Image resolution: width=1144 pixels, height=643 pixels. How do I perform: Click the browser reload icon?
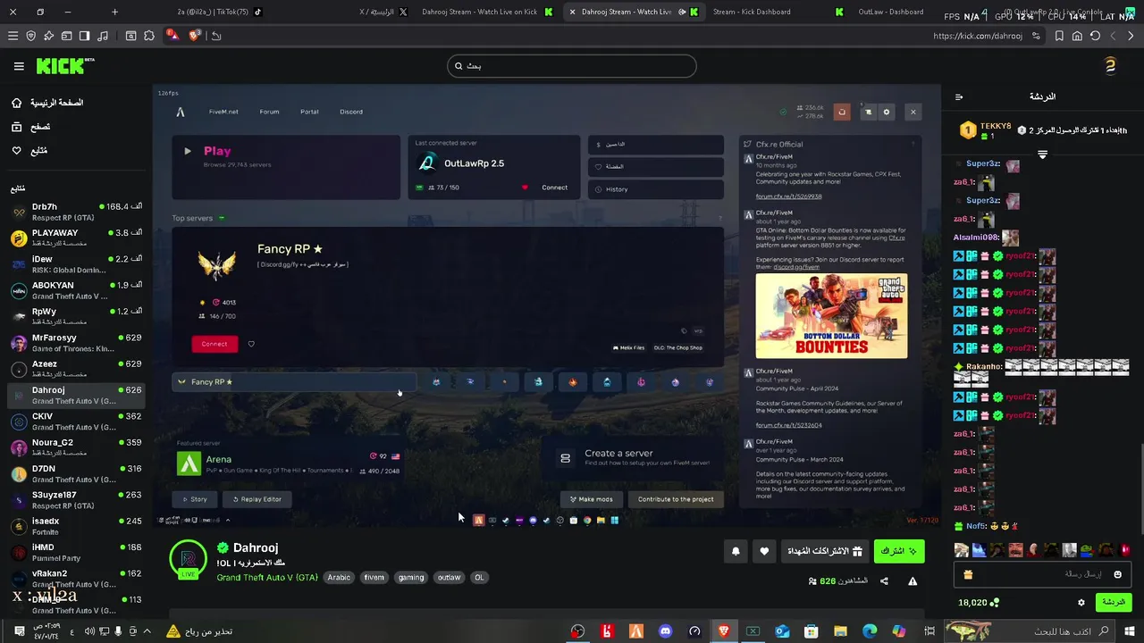coord(1095,36)
